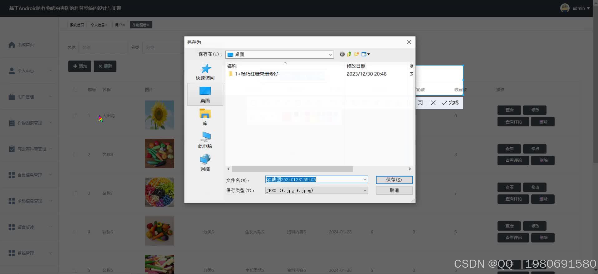This screenshot has height=274, width=598.
Task: Open Libraries in the places bar
Action: 205,117
